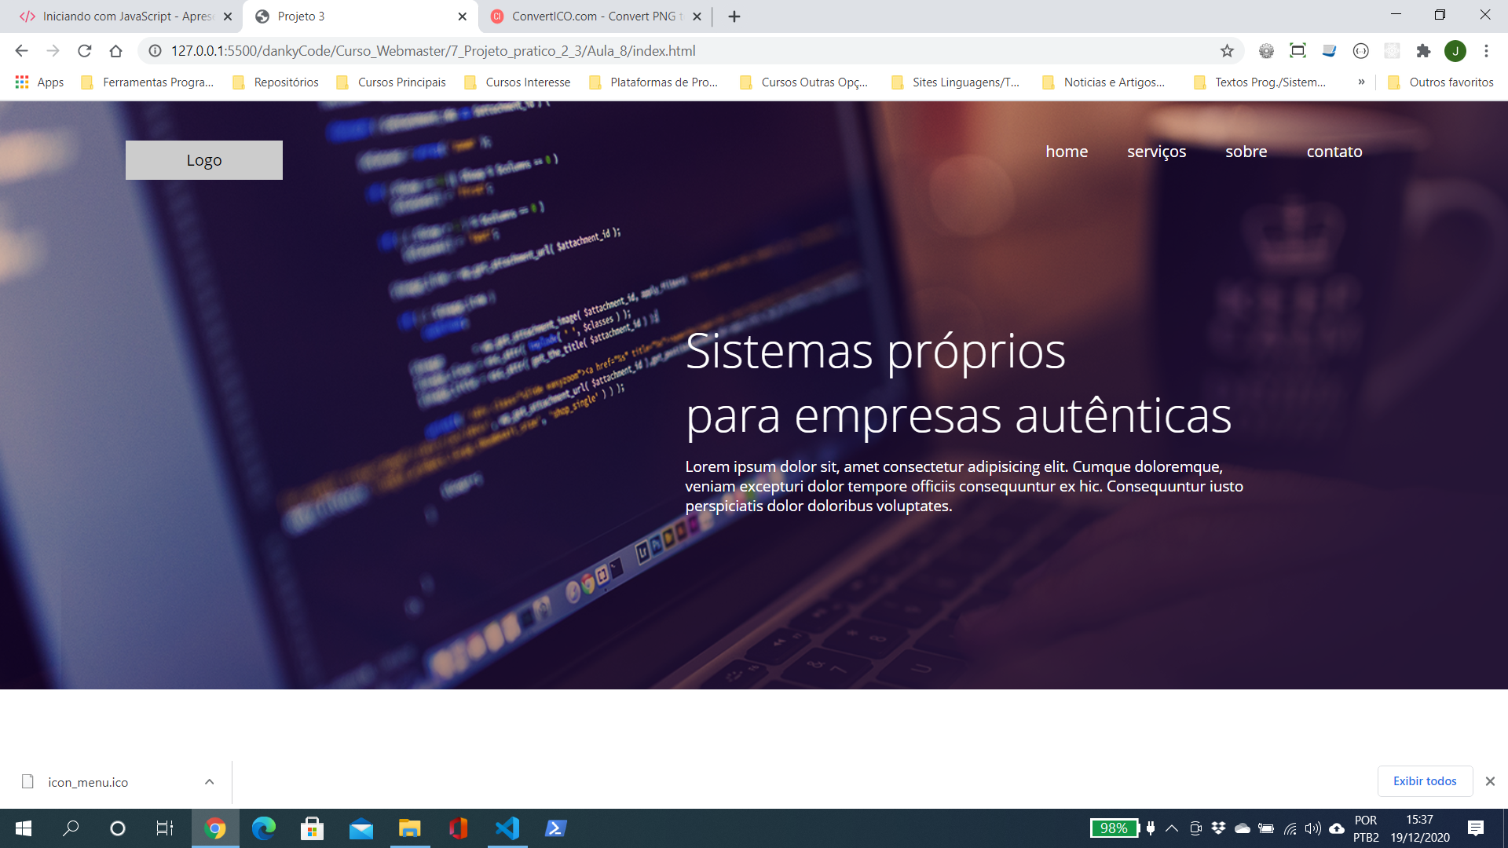1508x848 pixels.
Task: Open Cortana circle icon in taskbar
Action: click(x=118, y=828)
